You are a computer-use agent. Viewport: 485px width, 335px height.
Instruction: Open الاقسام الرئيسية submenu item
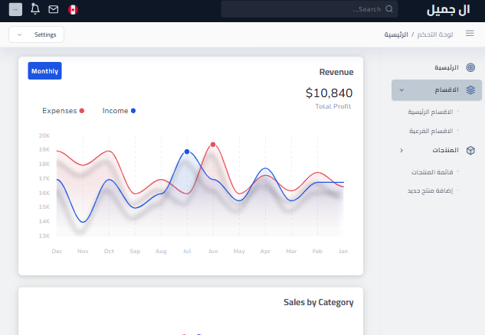click(431, 112)
